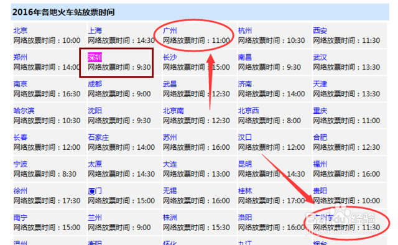Open the 北京 station link
Image resolution: width=398 pixels, height=245 pixels.
click(x=21, y=30)
